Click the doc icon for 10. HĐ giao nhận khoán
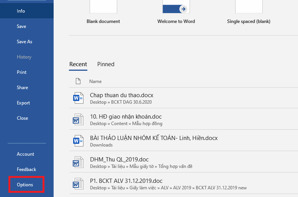The image size is (298, 197). pyautogui.click(x=78, y=119)
